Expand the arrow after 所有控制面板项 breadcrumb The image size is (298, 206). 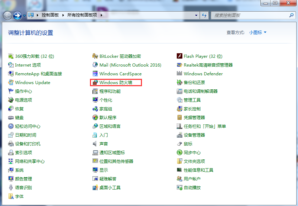coord(102,15)
